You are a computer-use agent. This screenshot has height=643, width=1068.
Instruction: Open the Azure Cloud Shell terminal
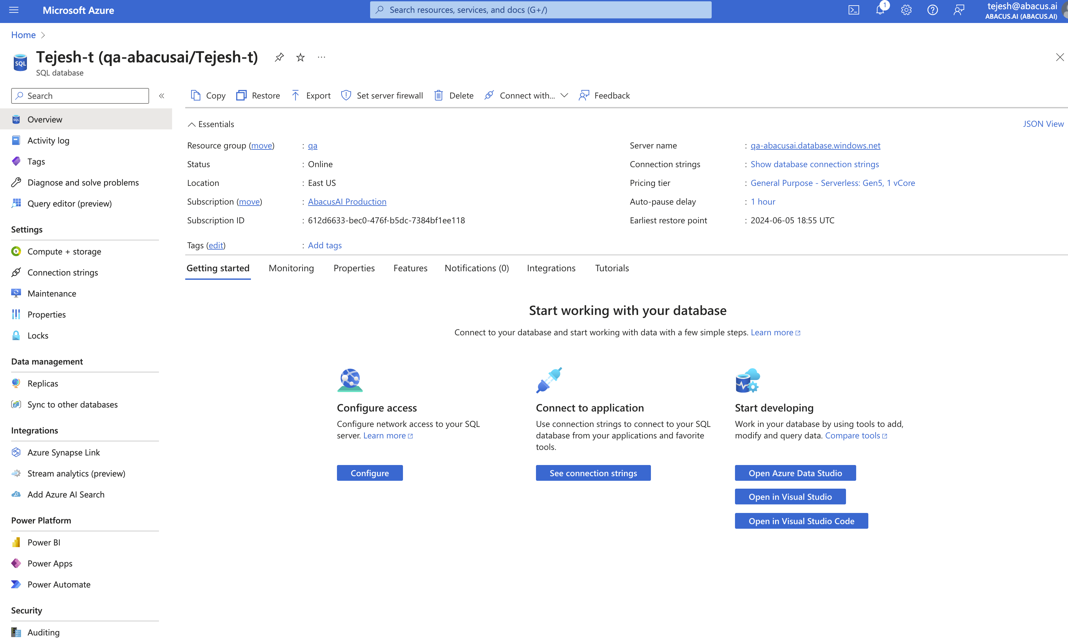click(x=853, y=10)
